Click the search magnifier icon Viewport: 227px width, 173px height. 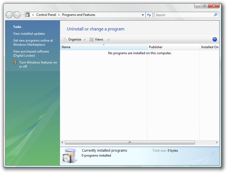pyautogui.click(x=215, y=15)
